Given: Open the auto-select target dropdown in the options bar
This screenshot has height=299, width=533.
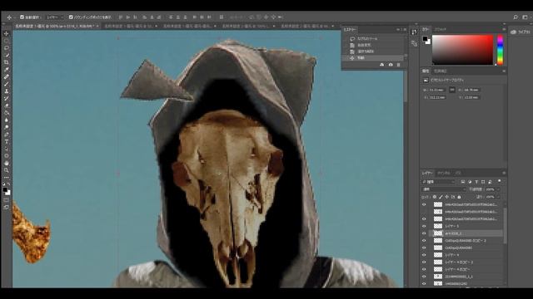Looking at the screenshot, I should [55, 17].
